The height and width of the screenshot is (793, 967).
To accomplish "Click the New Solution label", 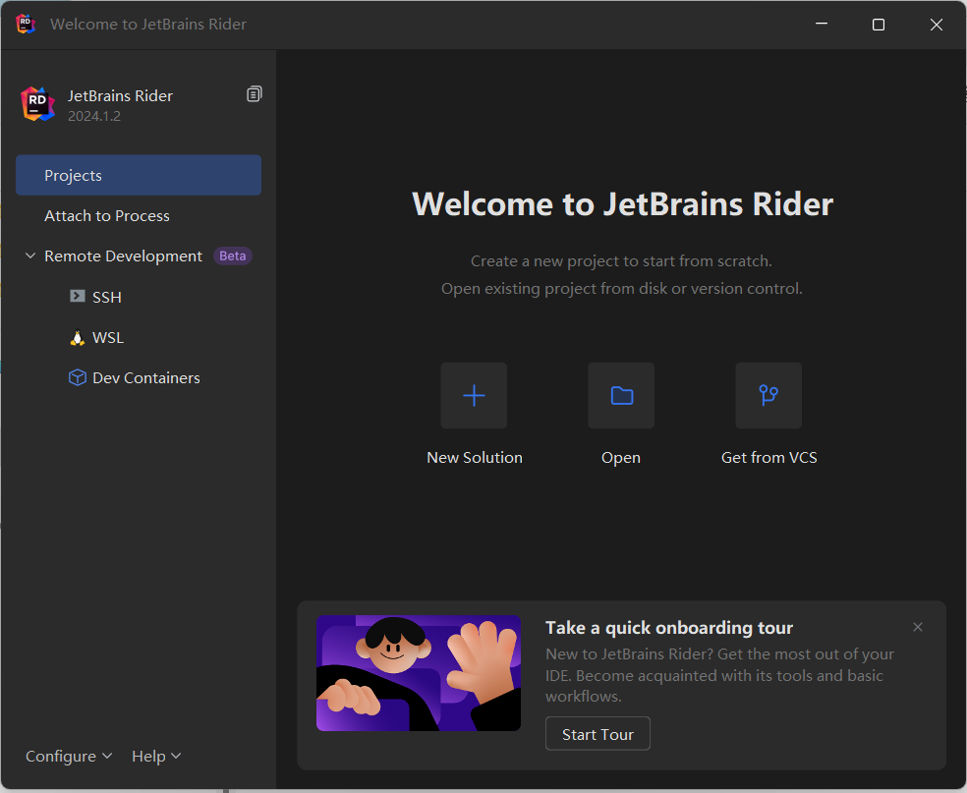I will 475,458.
